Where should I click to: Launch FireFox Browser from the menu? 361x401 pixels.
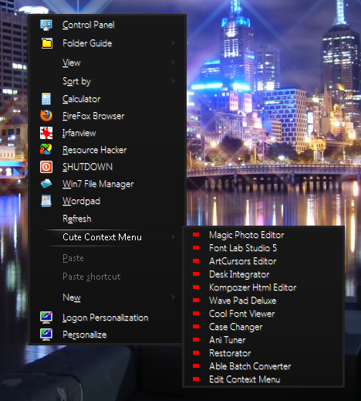(107, 116)
